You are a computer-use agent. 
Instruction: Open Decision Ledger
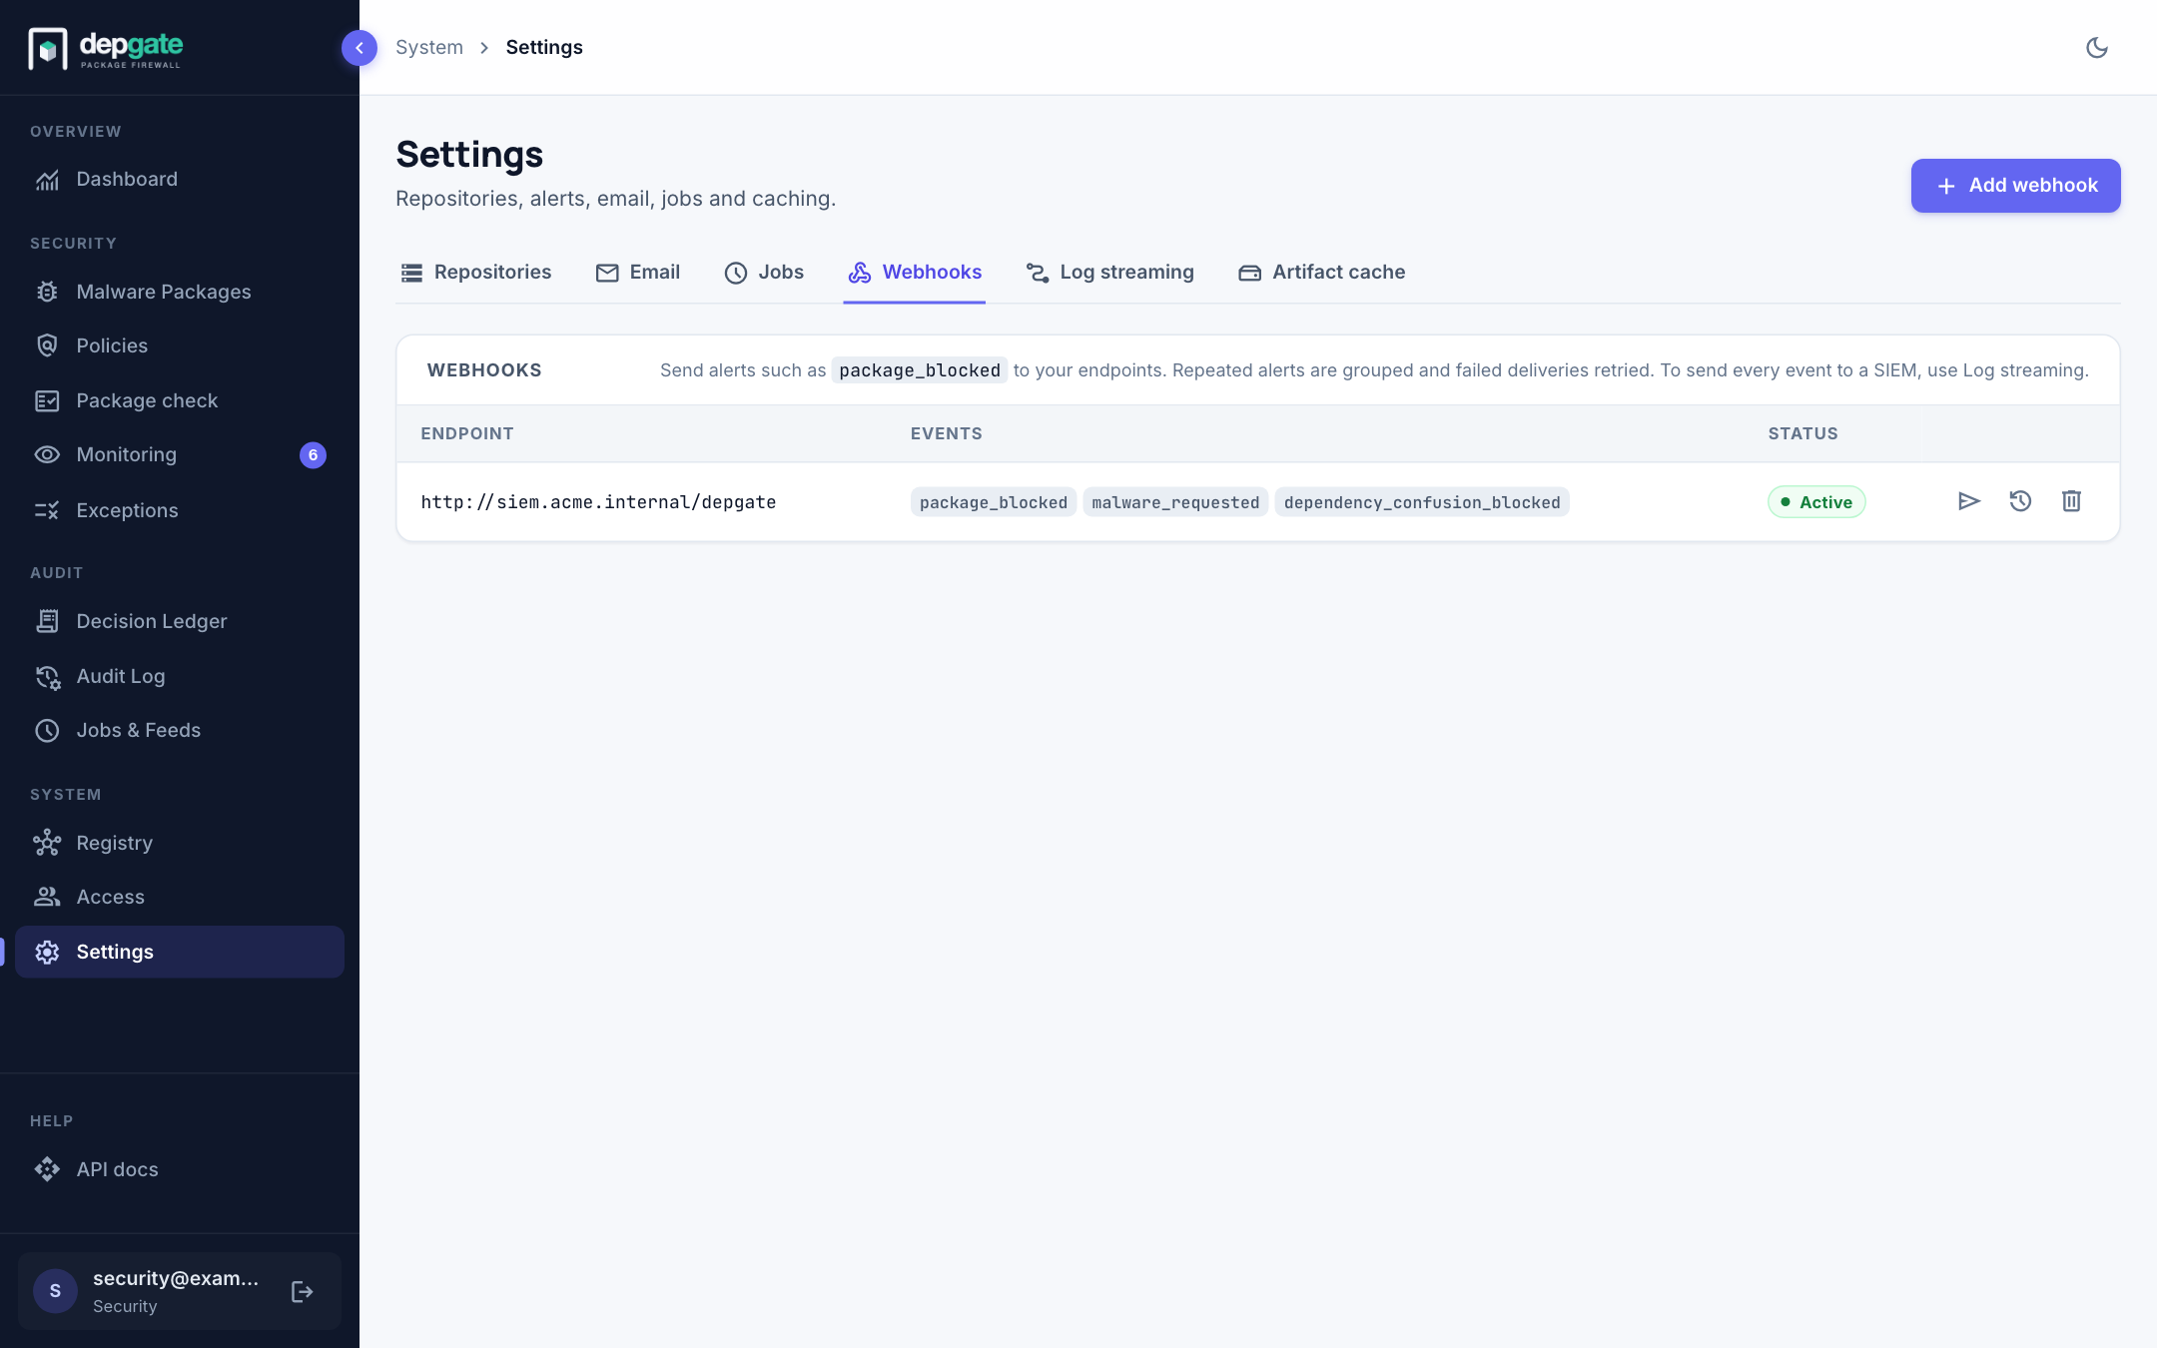[x=180, y=621]
